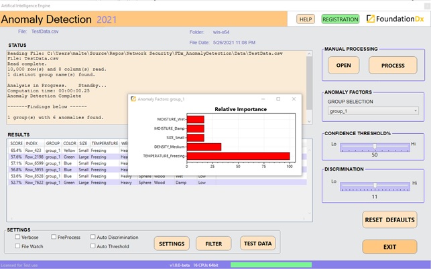Click the 52.7% score cell
This screenshot has height=269, width=431.
point(16,182)
